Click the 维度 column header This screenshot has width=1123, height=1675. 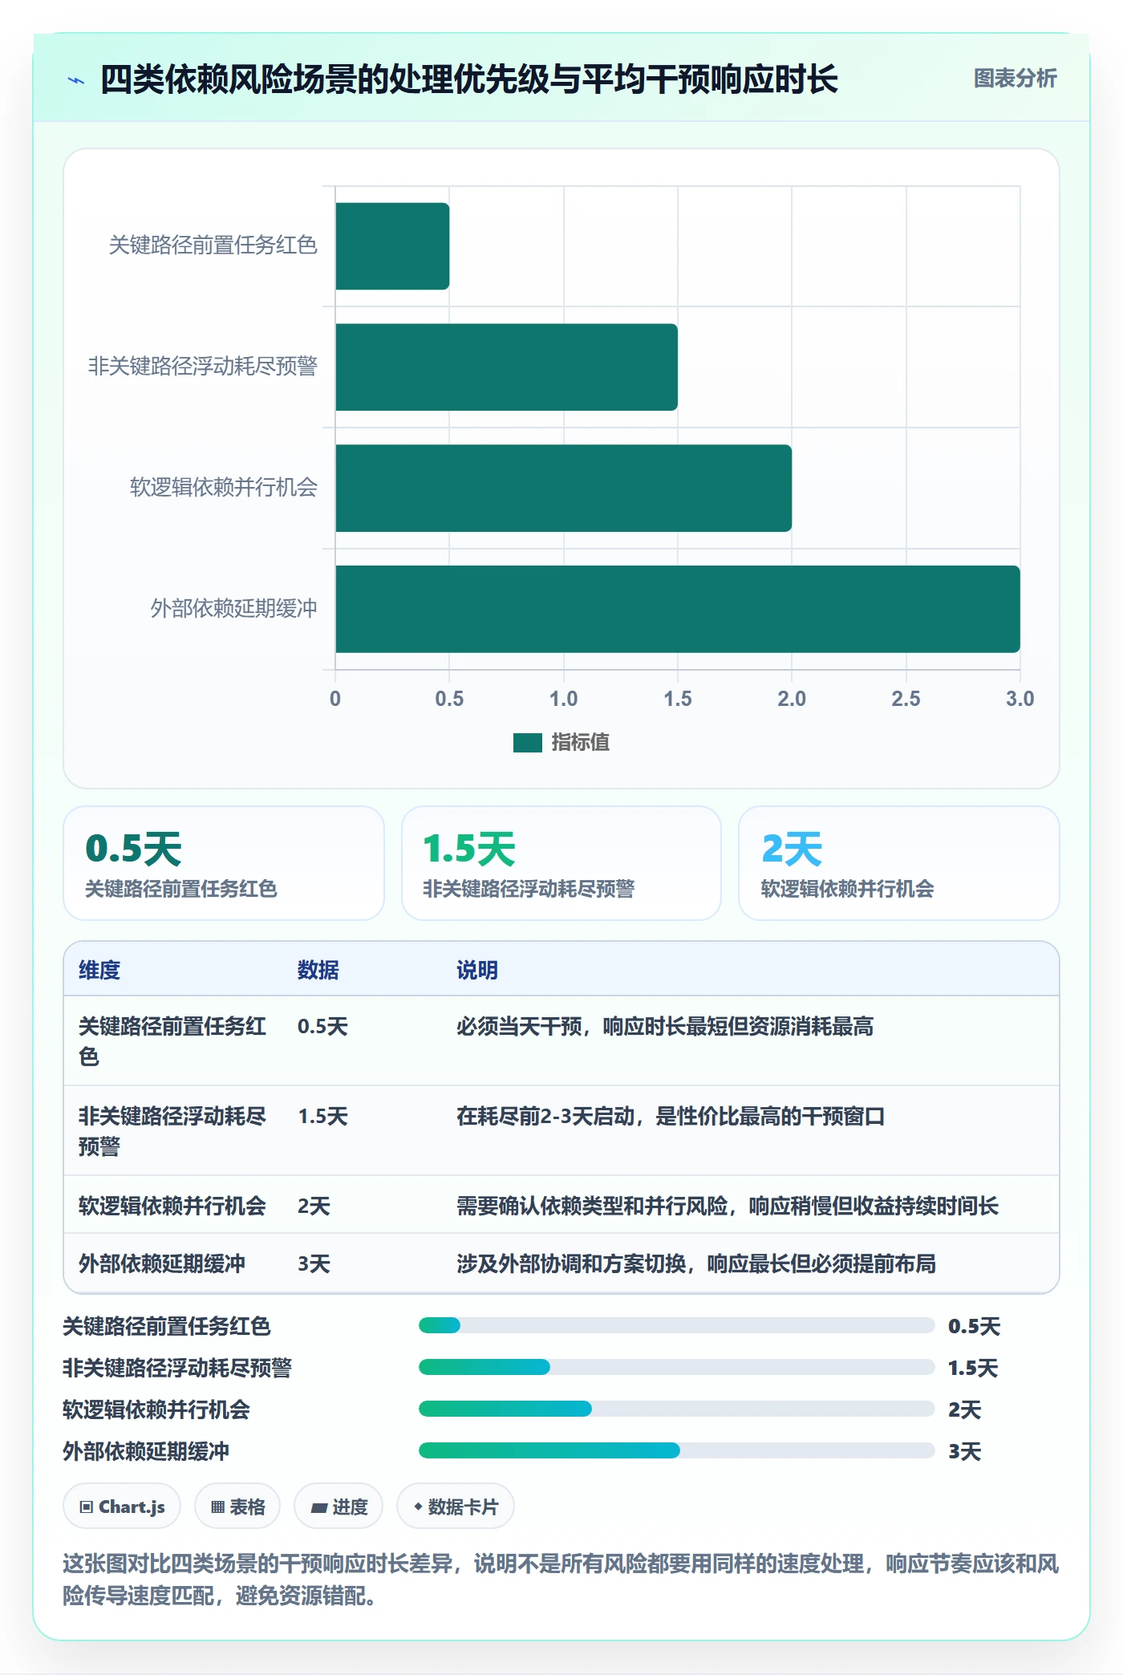point(99,970)
